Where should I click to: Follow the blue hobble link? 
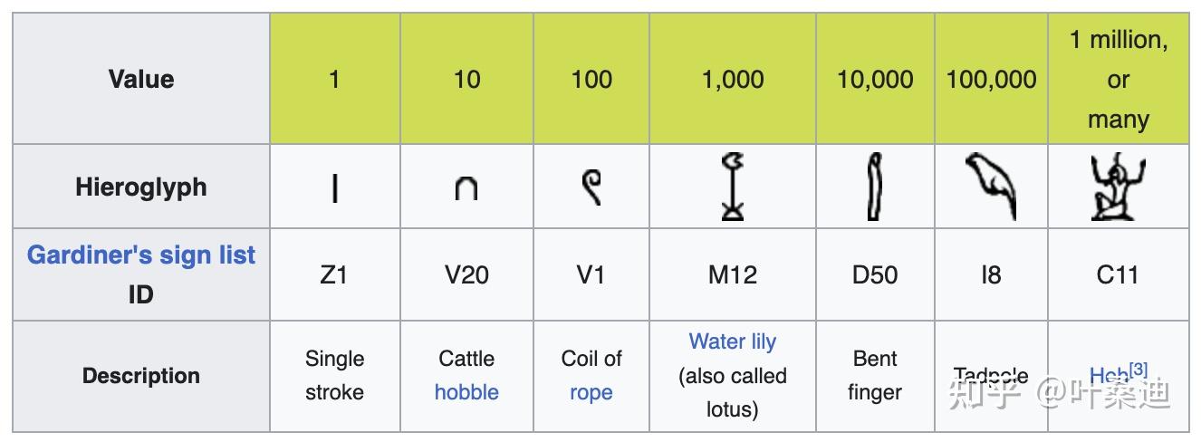(466, 392)
